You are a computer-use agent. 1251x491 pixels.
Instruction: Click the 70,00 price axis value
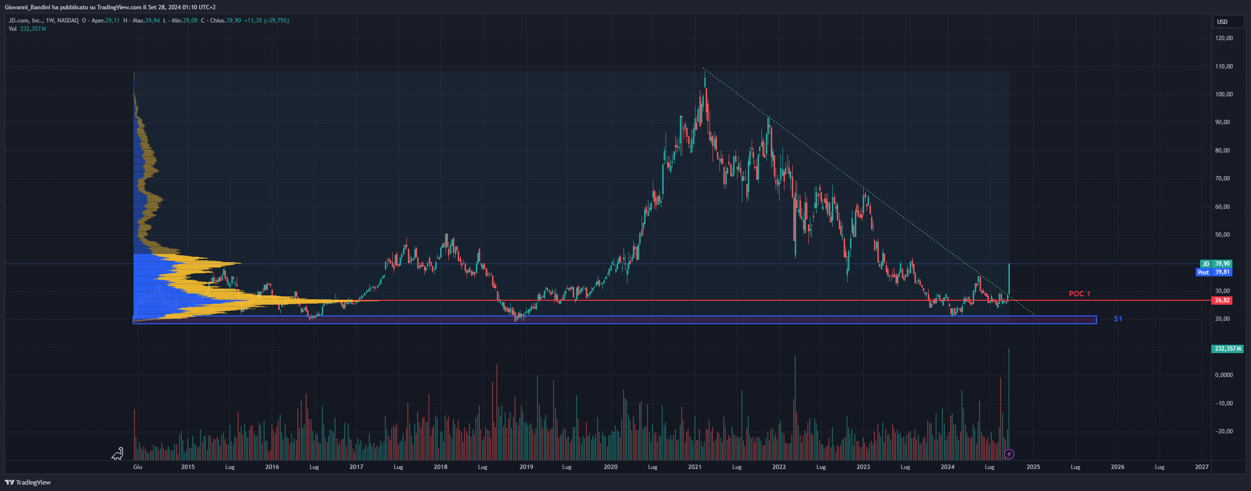click(1223, 178)
